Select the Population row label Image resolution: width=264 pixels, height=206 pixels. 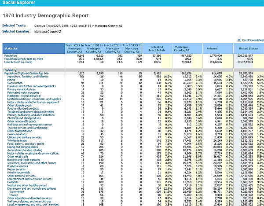tap(11, 56)
